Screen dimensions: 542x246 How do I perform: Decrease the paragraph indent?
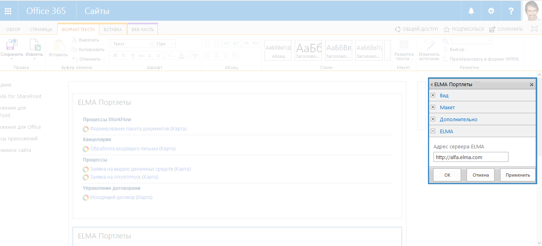coord(227,43)
